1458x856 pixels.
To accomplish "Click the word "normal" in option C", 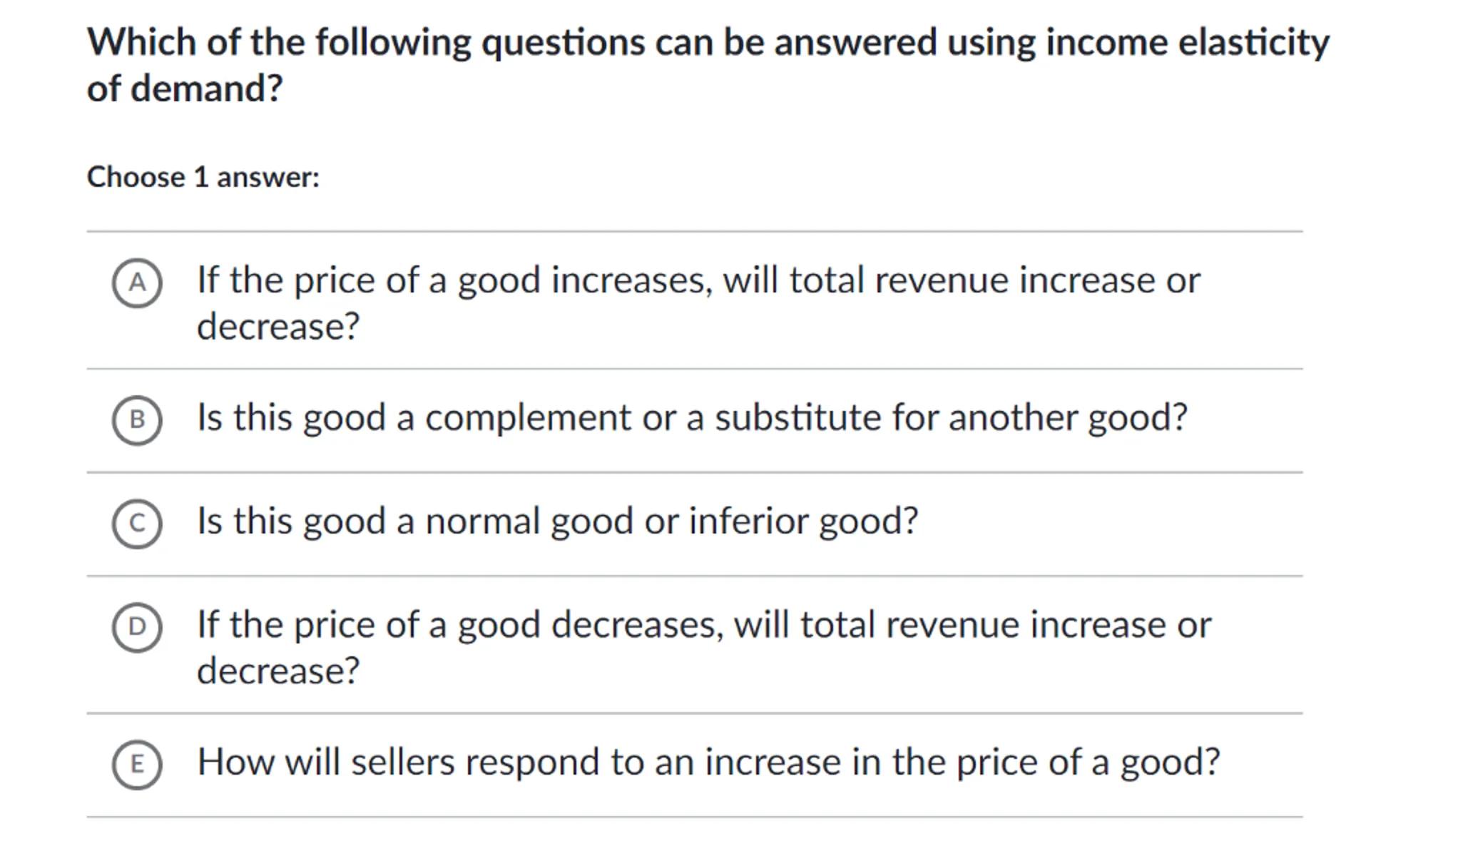I will point(483,521).
